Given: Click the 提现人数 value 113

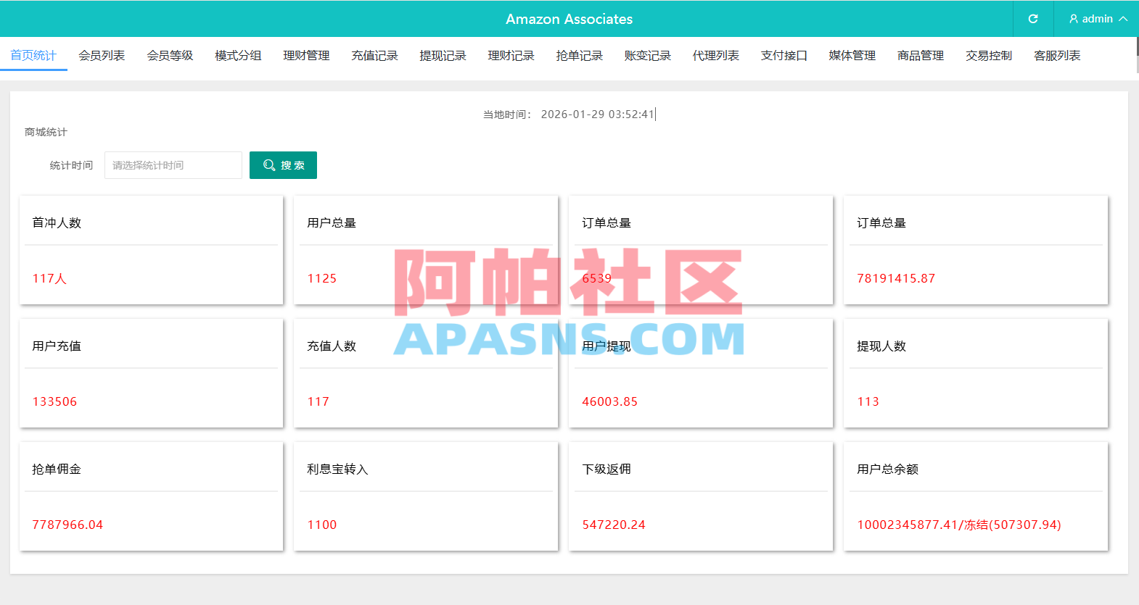Looking at the screenshot, I should [868, 401].
